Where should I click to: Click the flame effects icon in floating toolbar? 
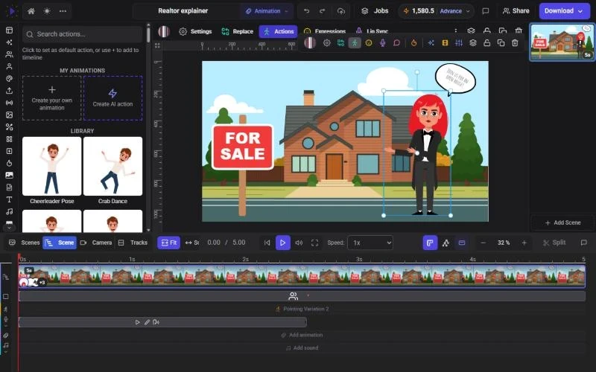click(x=414, y=43)
